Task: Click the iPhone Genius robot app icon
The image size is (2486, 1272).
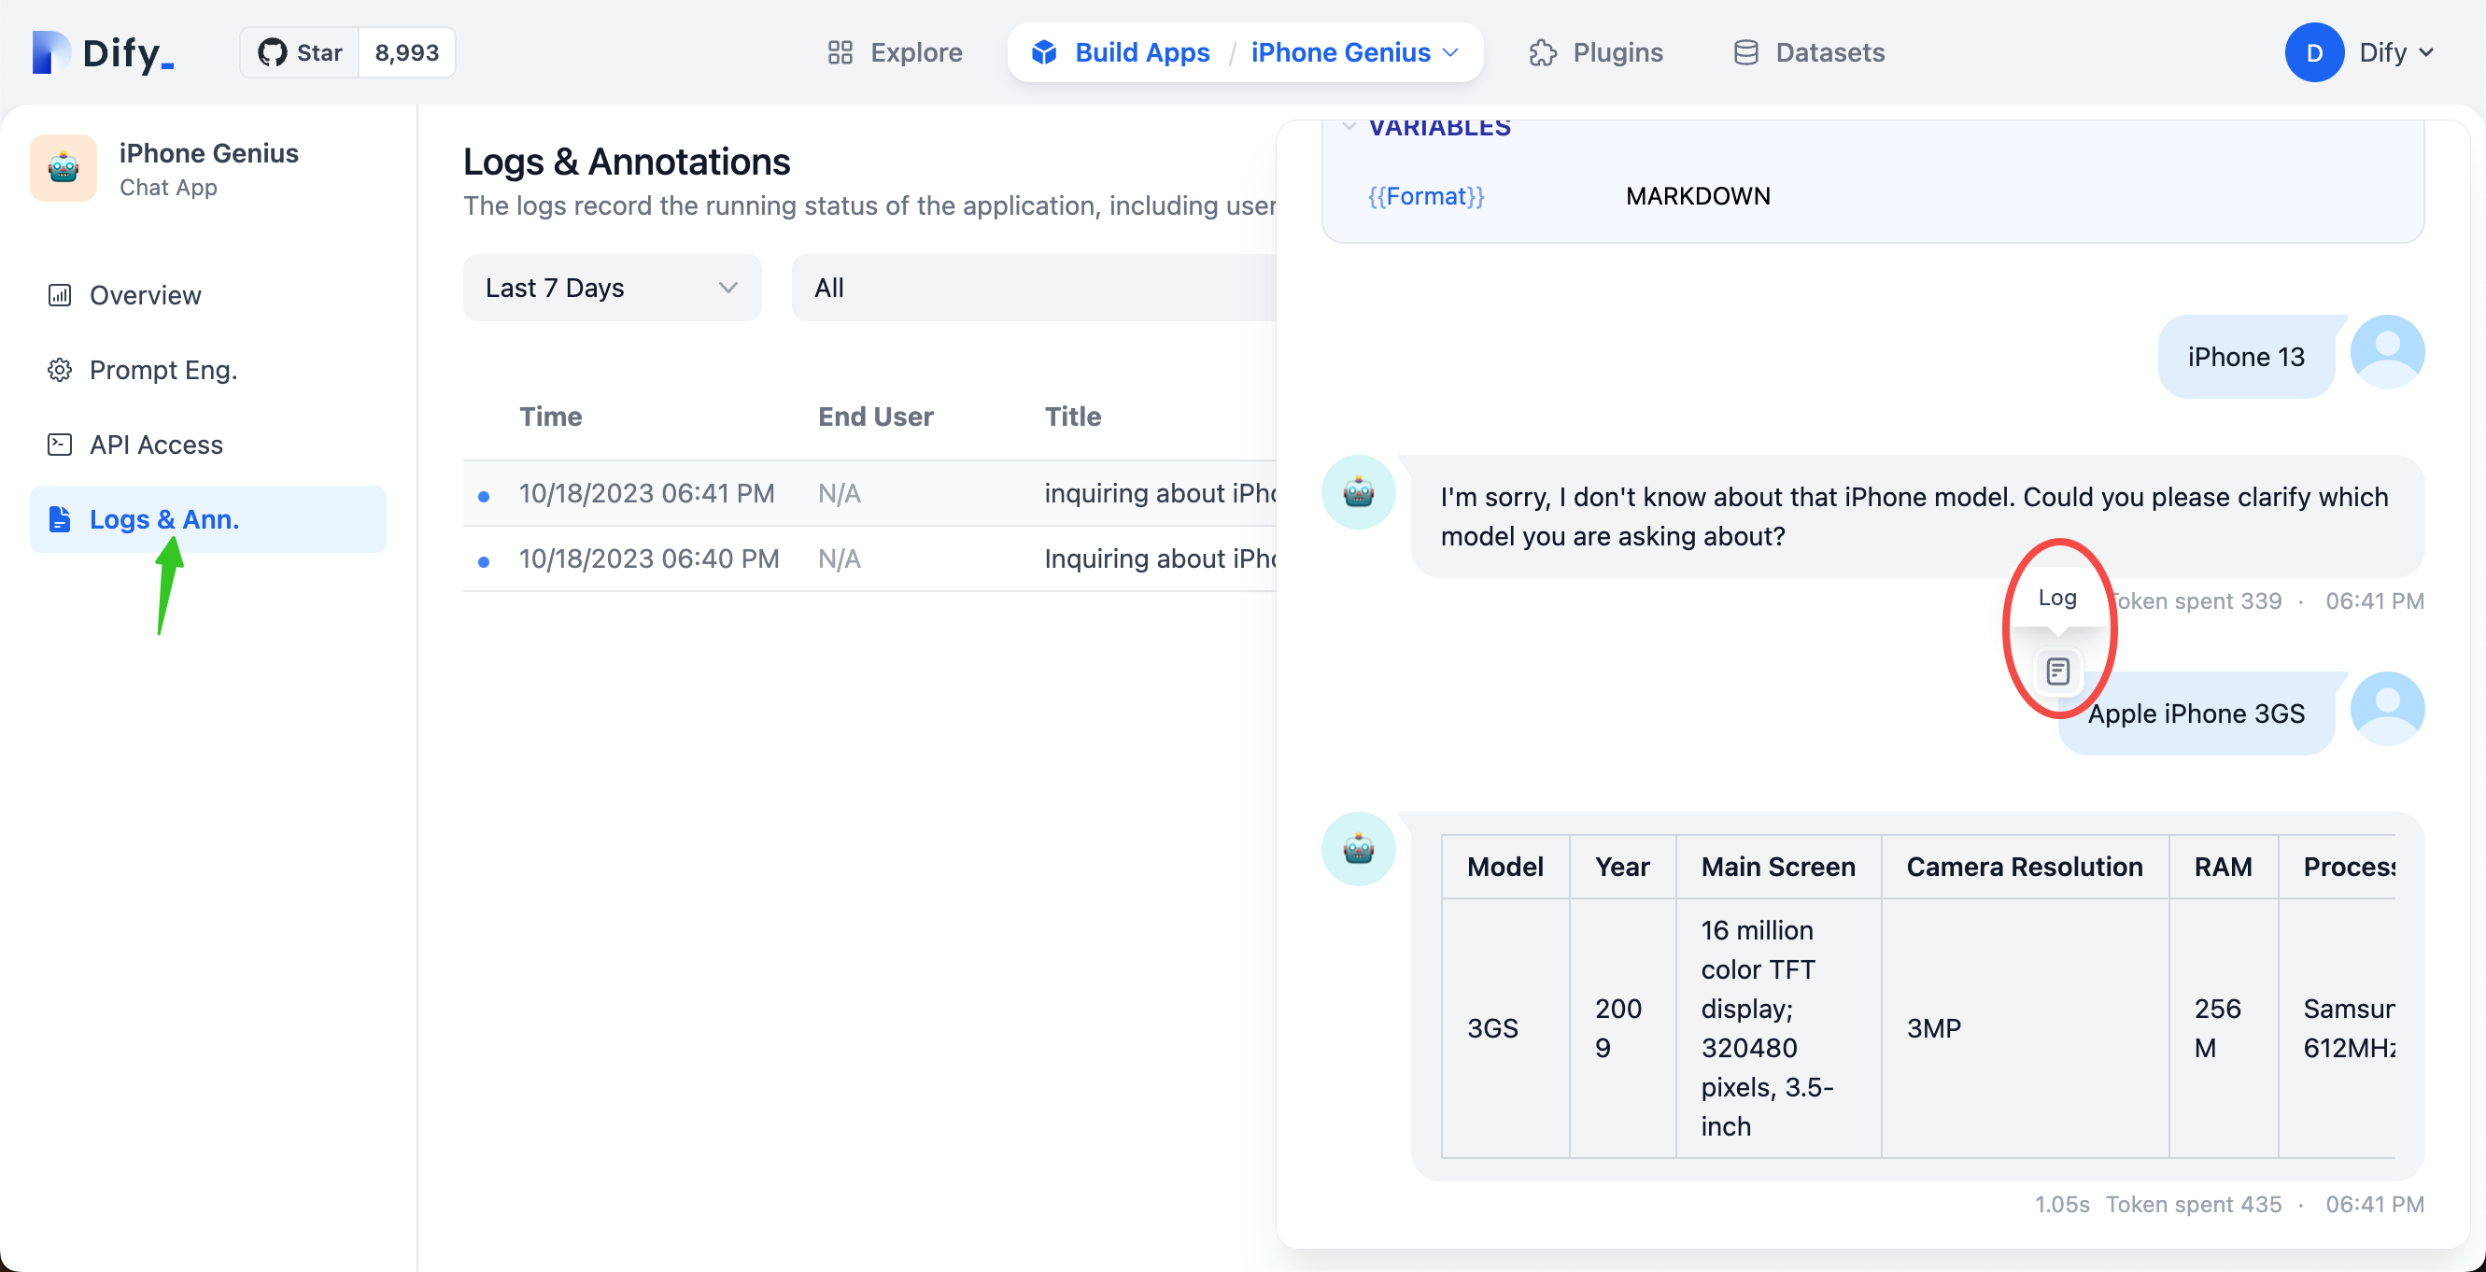Action: (x=64, y=168)
